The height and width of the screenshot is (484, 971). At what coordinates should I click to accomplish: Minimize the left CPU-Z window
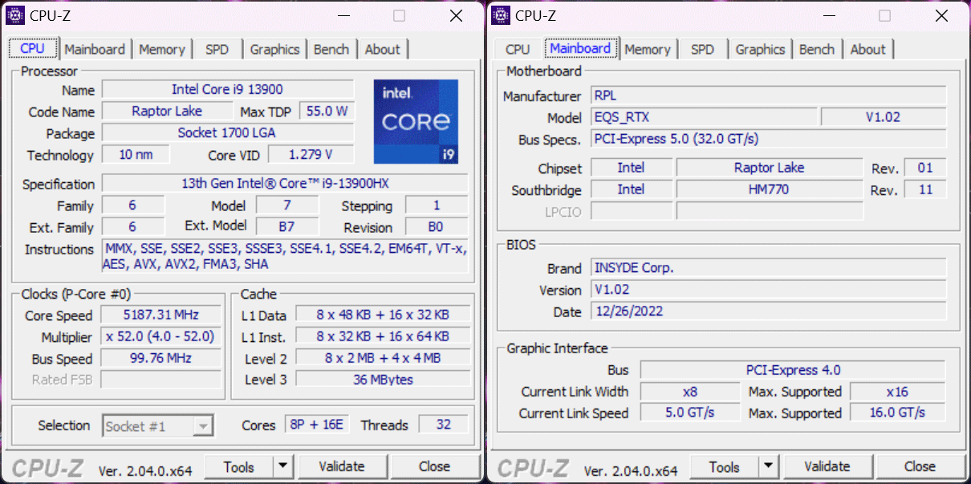pyautogui.click(x=343, y=15)
